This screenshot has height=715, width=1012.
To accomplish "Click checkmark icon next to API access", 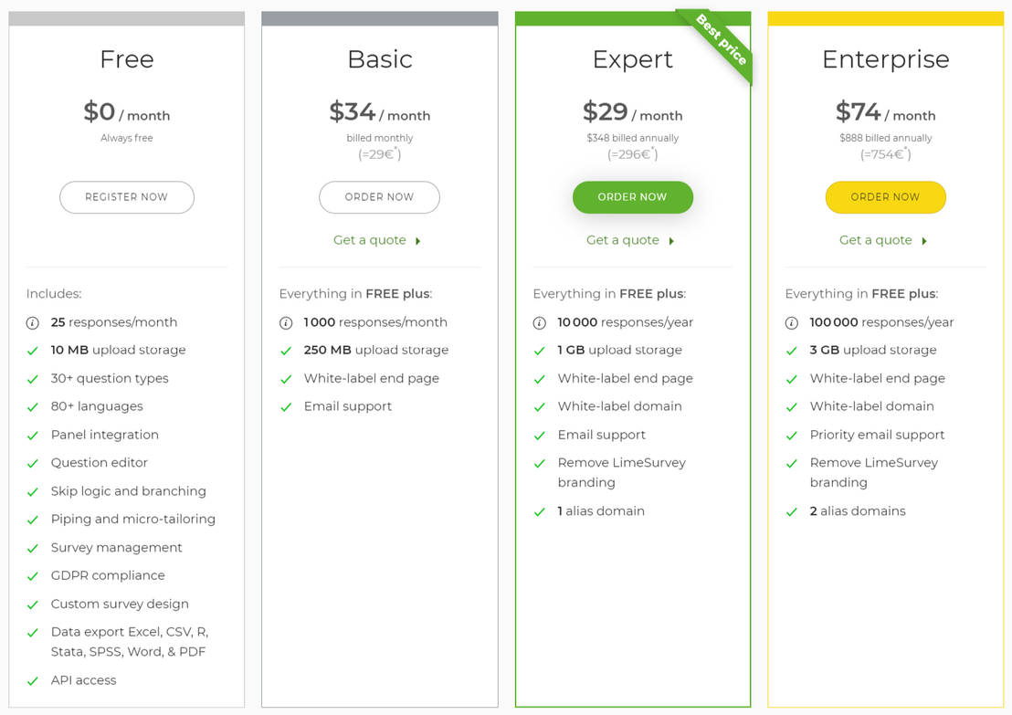I will [x=33, y=681].
